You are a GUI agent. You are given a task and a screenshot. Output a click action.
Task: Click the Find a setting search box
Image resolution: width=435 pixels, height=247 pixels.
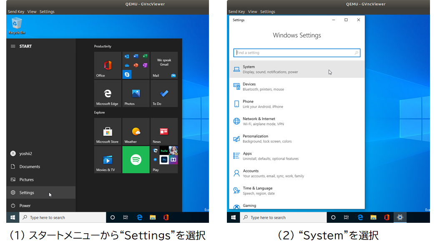click(x=297, y=53)
